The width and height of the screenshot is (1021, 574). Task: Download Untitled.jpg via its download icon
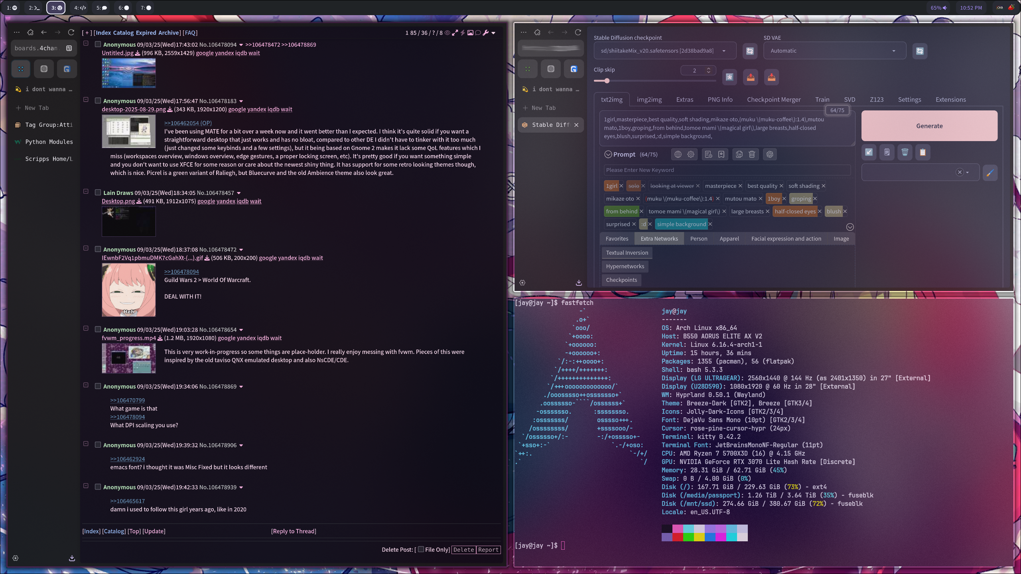click(x=138, y=53)
